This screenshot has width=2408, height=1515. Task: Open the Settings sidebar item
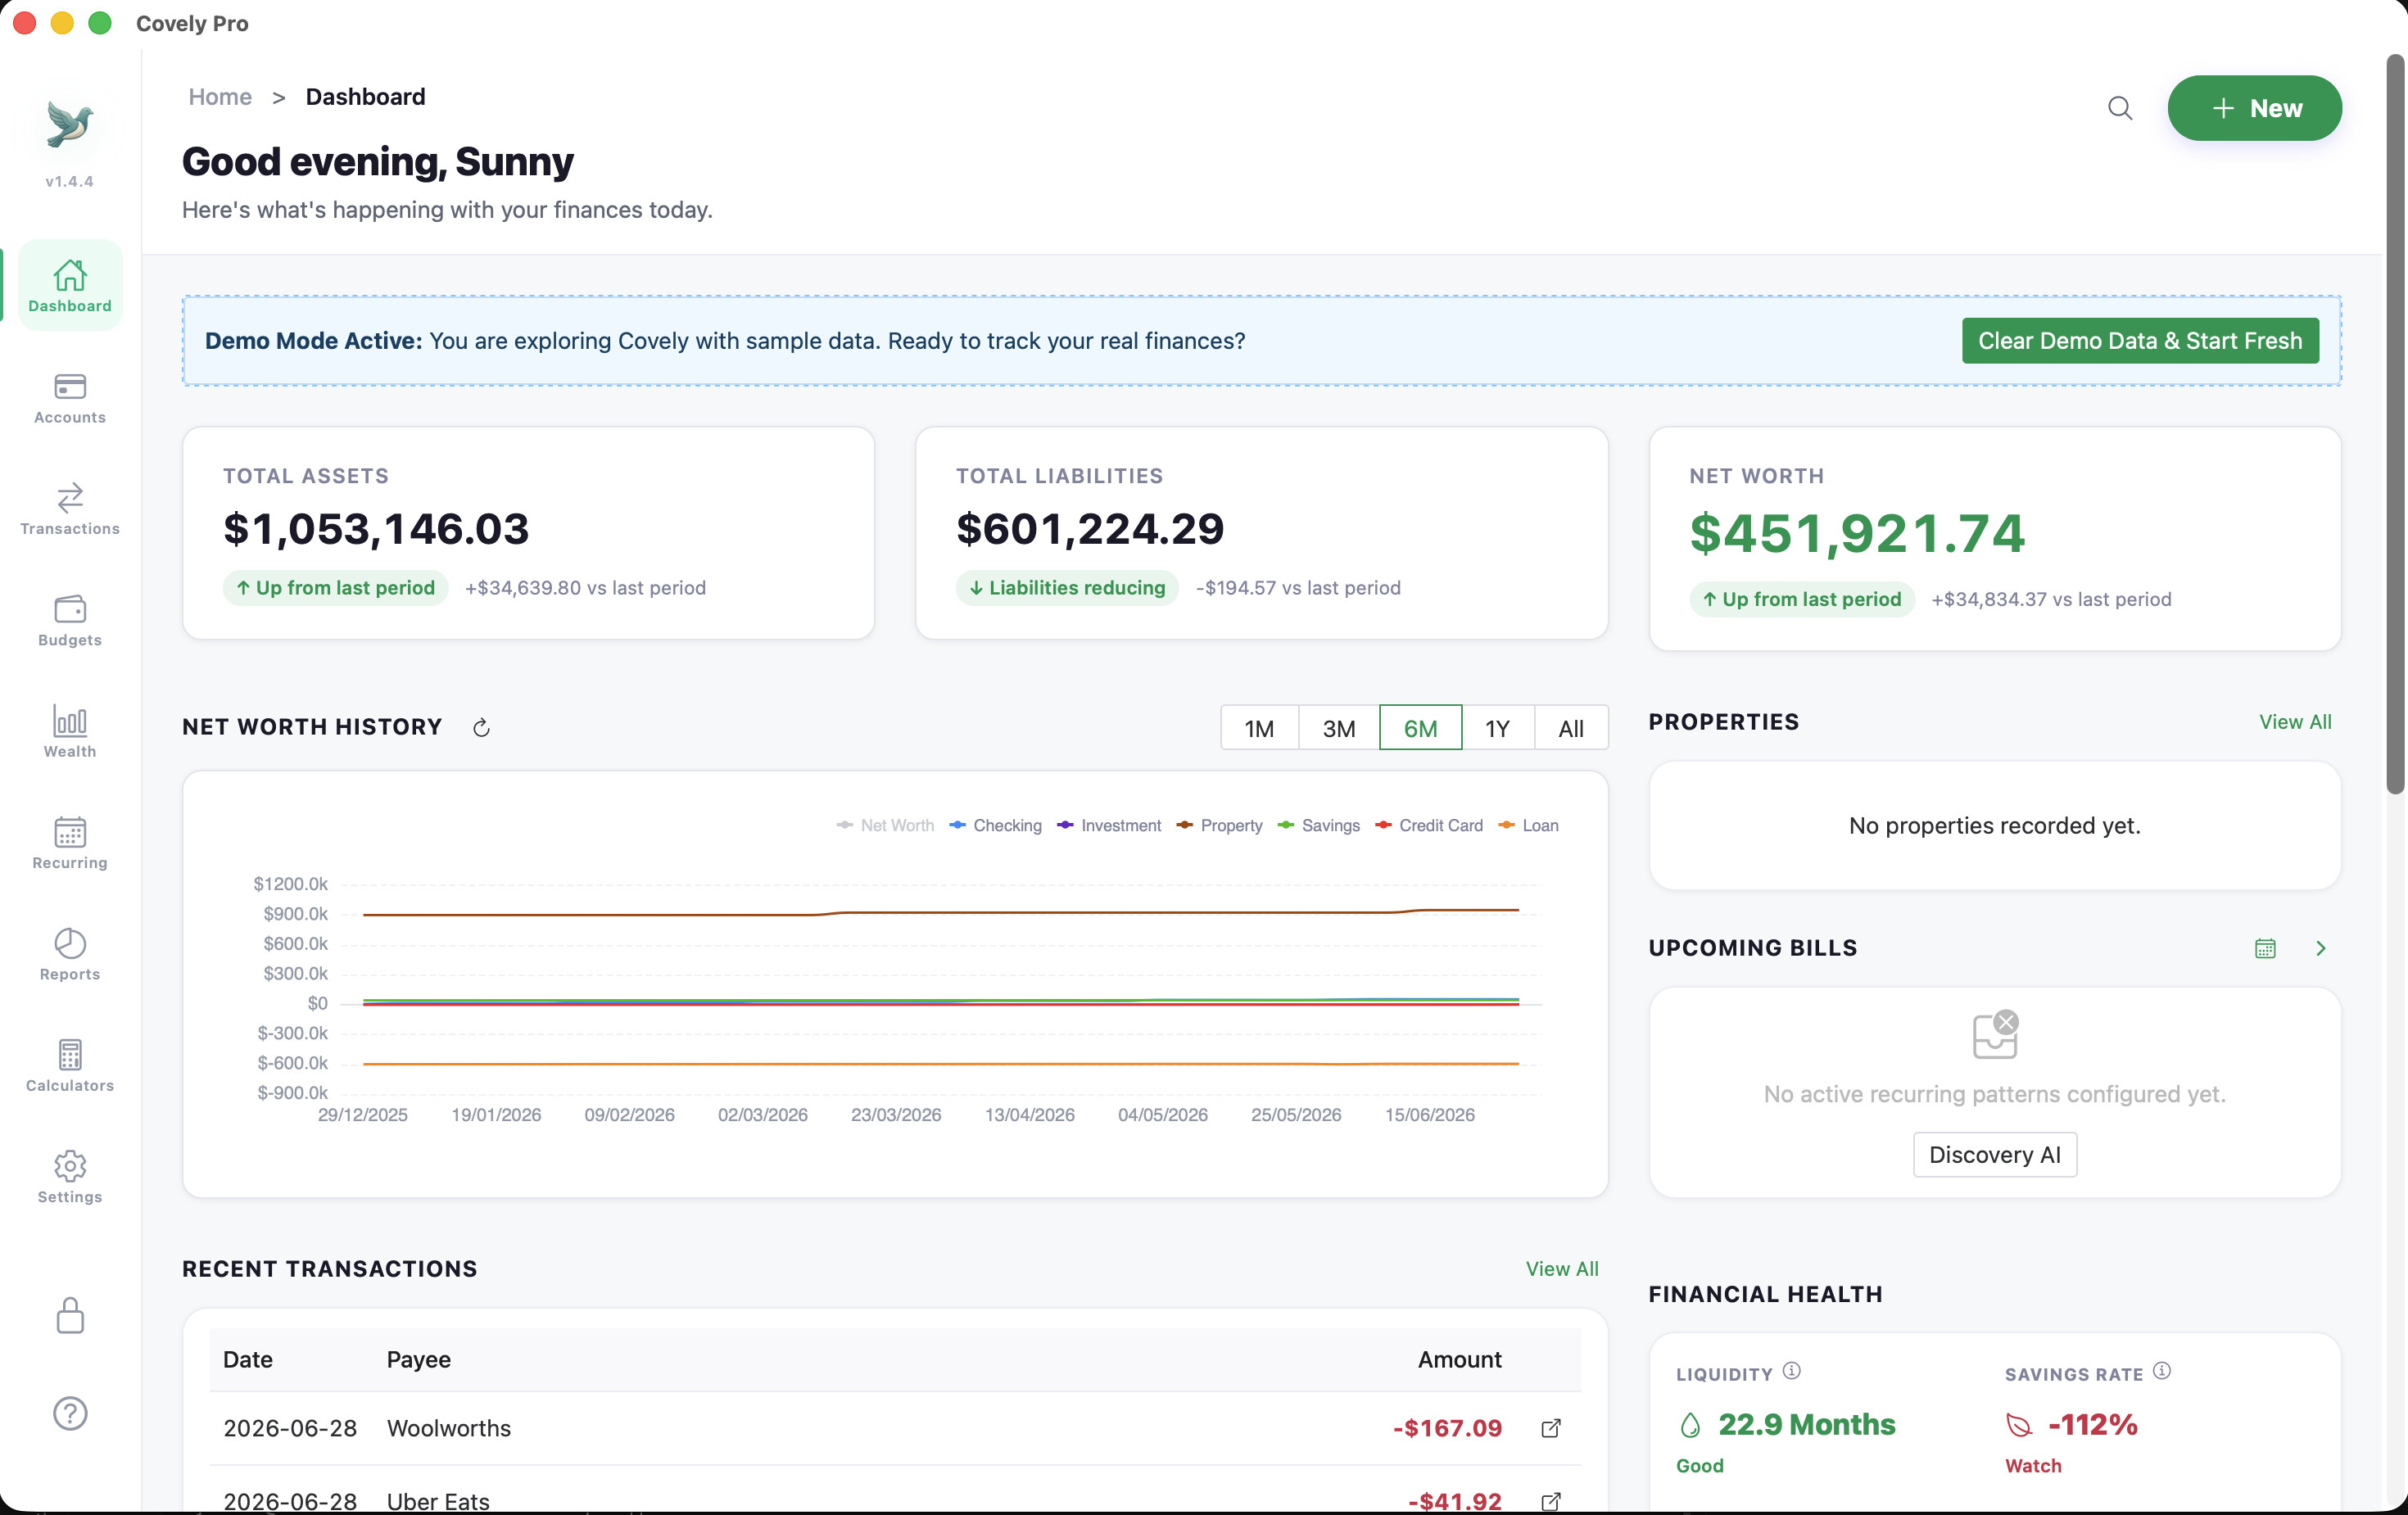point(70,1177)
